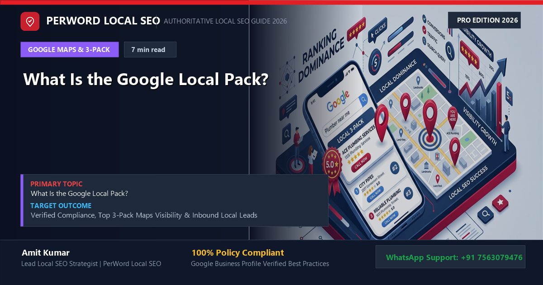Click Lead Local SEO Strategist subtitle
The width and height of the screenshot is (543, 285).
pos(91,264)
